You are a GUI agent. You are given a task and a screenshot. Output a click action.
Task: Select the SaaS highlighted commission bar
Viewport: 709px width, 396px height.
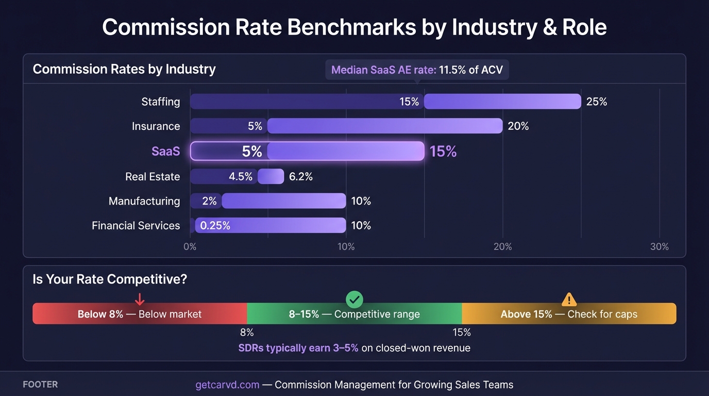[x=308, y=151]
